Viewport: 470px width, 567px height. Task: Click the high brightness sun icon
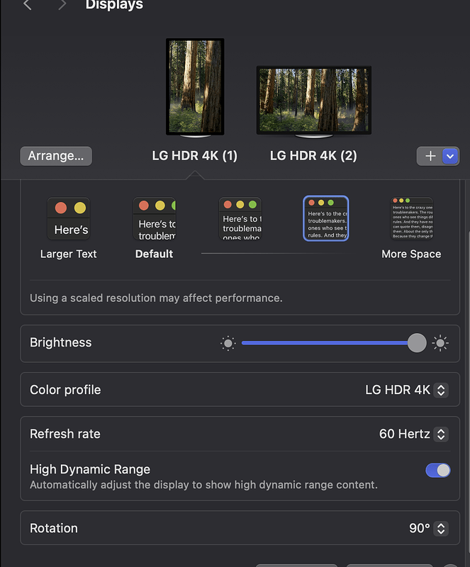(x=440, y=343)
